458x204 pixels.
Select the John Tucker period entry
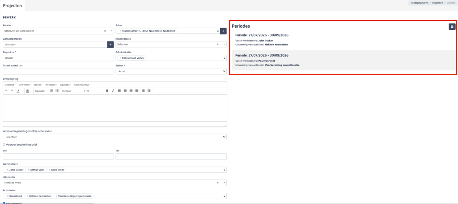[x=344, y=40]
